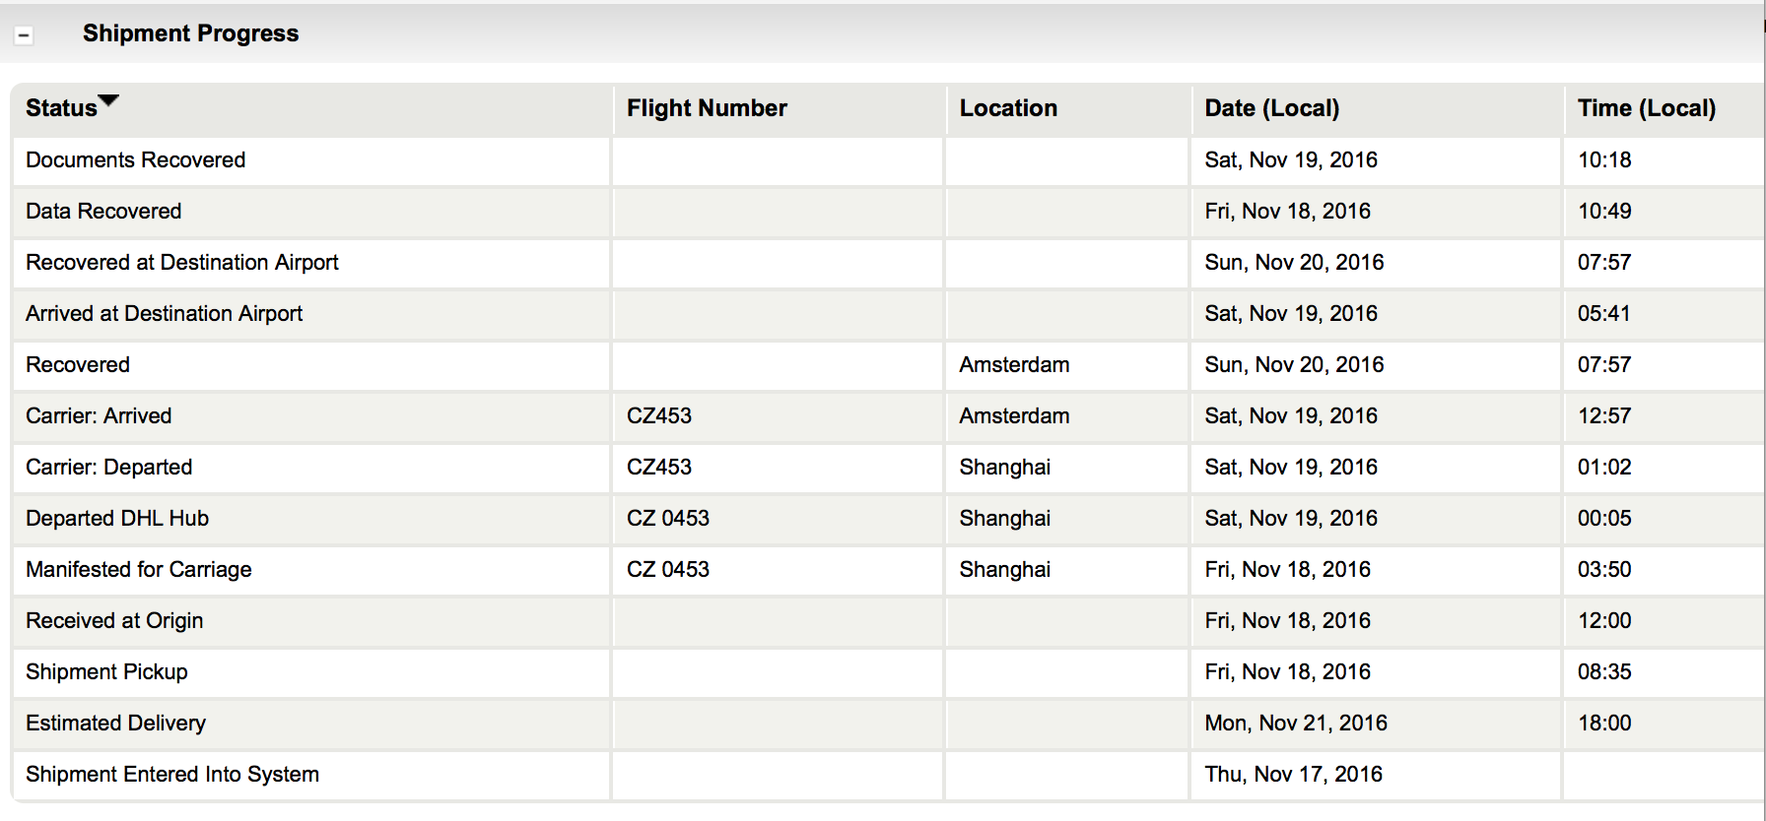Sort by Date (Local) column header
The height and width of the screenshot is (821, 1766).
point(1271,108)
